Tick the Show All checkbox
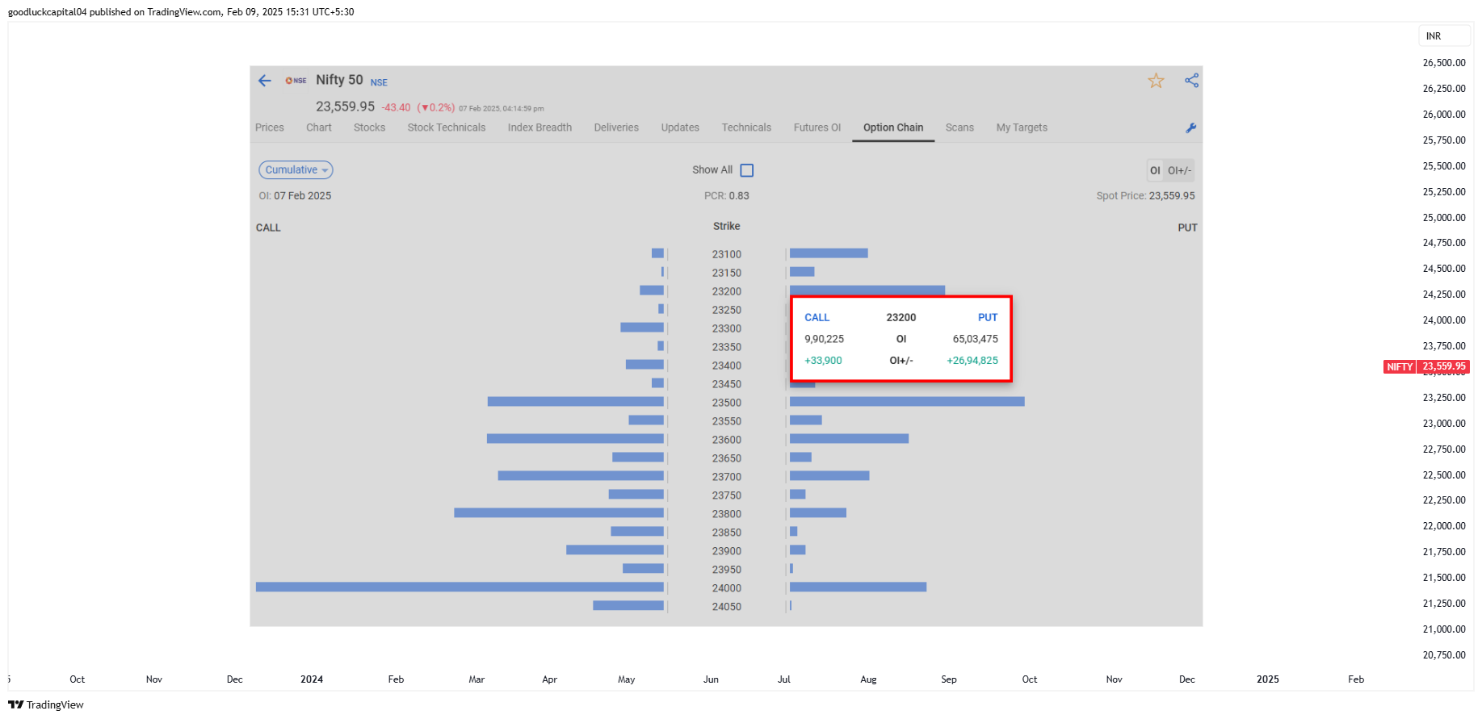1482x719 pixels. pyautogui.click(x=747, y=170)
